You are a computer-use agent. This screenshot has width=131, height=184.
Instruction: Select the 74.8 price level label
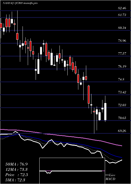121,79
